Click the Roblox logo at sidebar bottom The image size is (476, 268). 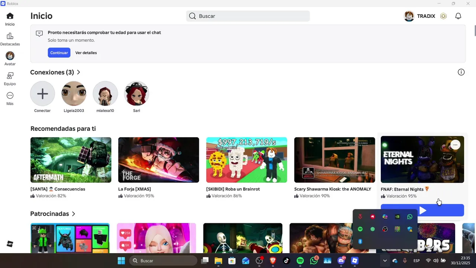coord(10,244)
